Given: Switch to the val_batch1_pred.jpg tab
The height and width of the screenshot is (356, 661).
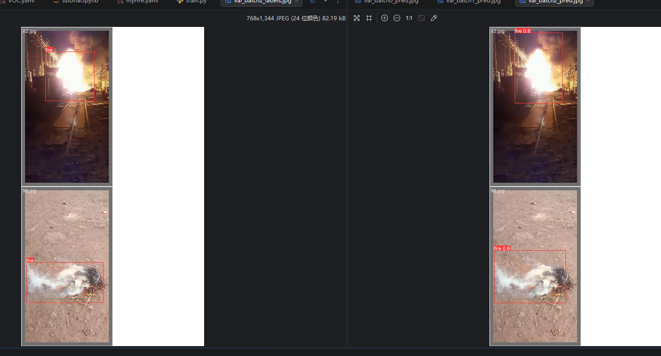Looking at the screenshot, I should point(468,2).
